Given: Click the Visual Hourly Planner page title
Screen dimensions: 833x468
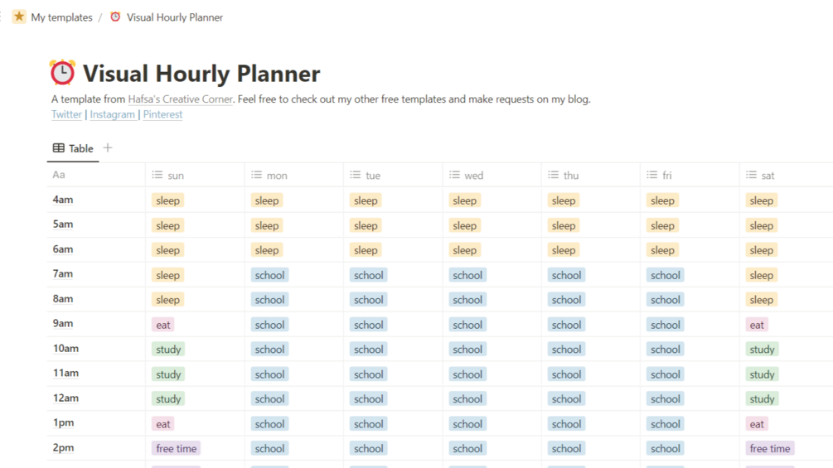Looking at the screenshot, I should pyautogui.click(x=201, y=74).
